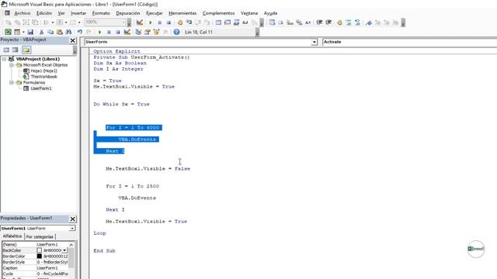
Task: Click the Copy icon in the standard toolbar
Action: point(50,32)
